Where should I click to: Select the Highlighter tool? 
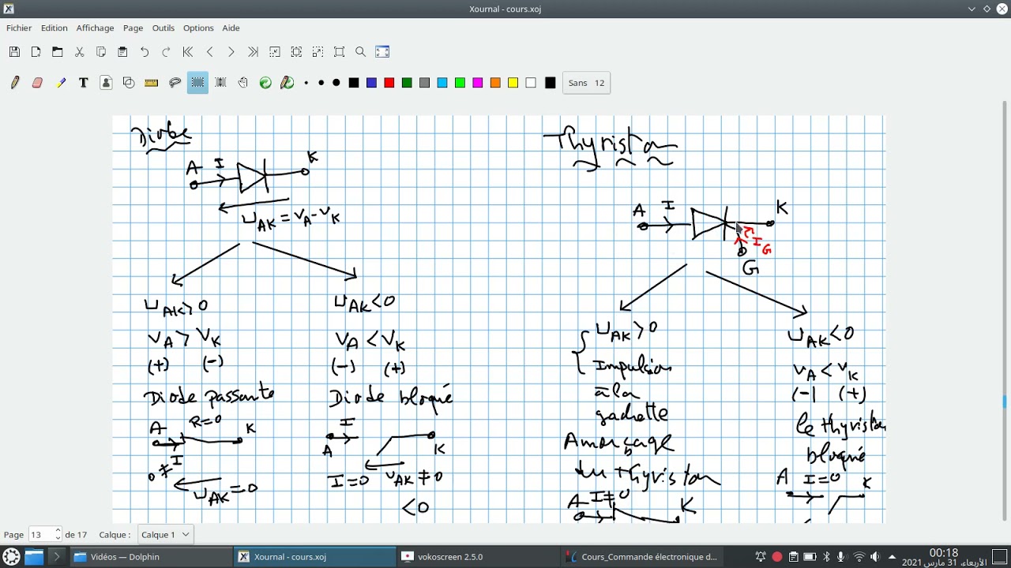pos(60,83)
